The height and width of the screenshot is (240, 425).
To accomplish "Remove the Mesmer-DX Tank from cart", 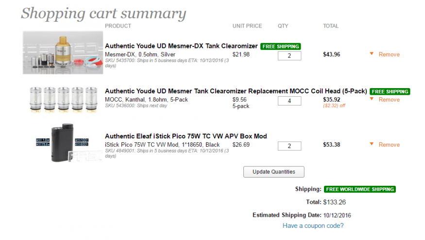I will pyautogui.click(x=389, y=54).
